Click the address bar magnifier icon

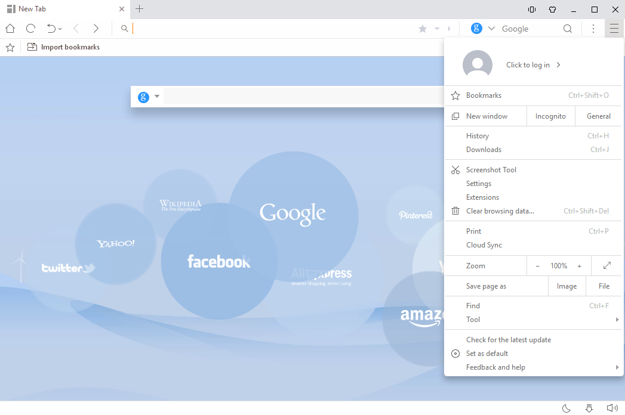[124, 29]
